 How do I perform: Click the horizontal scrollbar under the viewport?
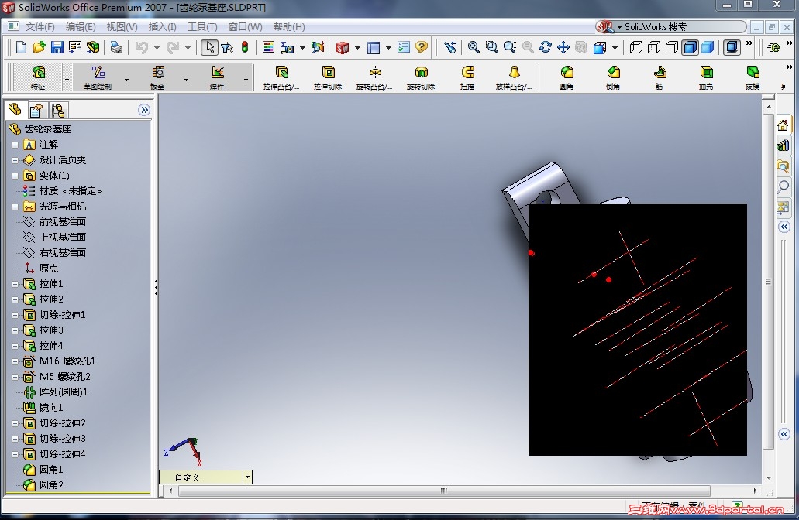[x=444, y=491]
